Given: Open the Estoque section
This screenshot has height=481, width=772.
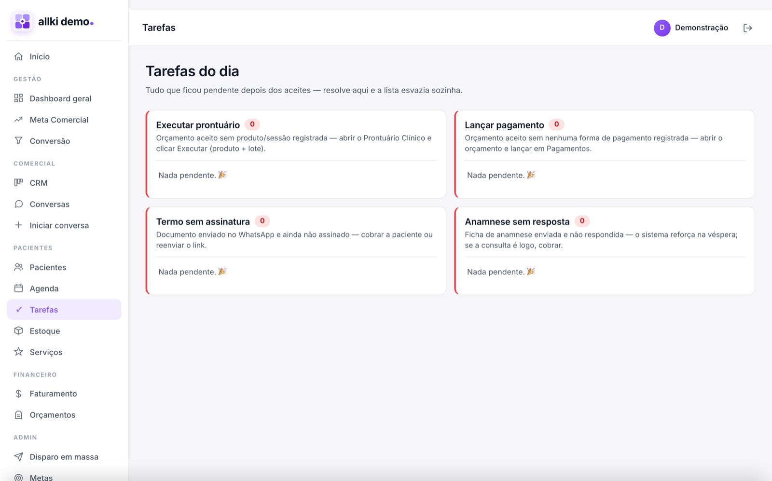Looking at the screenshot, I should pos(64,331).
